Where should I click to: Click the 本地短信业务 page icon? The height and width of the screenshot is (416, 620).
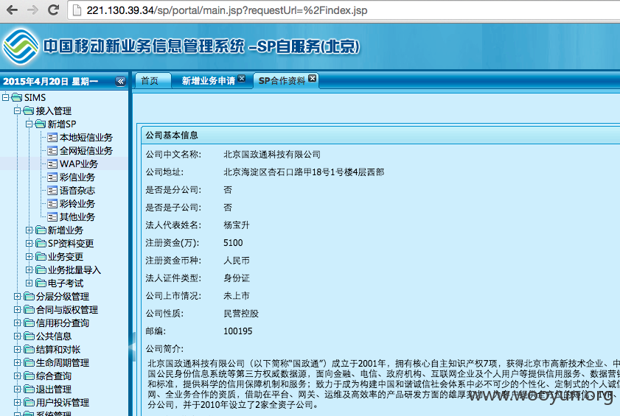point(52,138)
